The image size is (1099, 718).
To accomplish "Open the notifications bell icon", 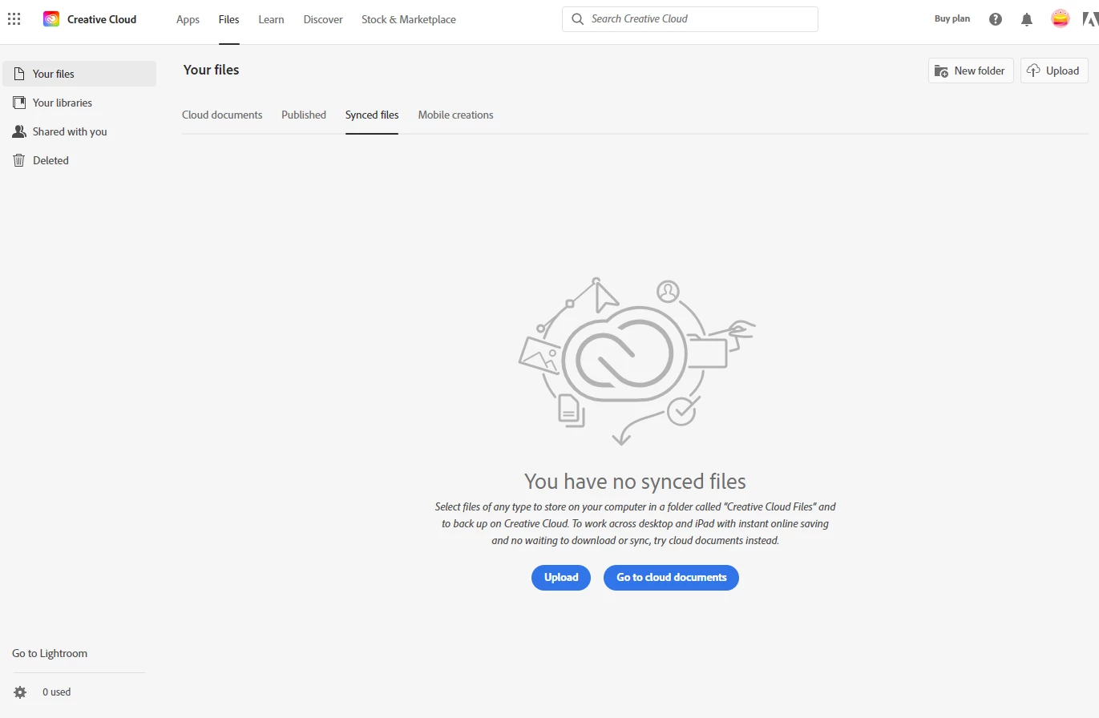I will click(x=1027, y=19).
